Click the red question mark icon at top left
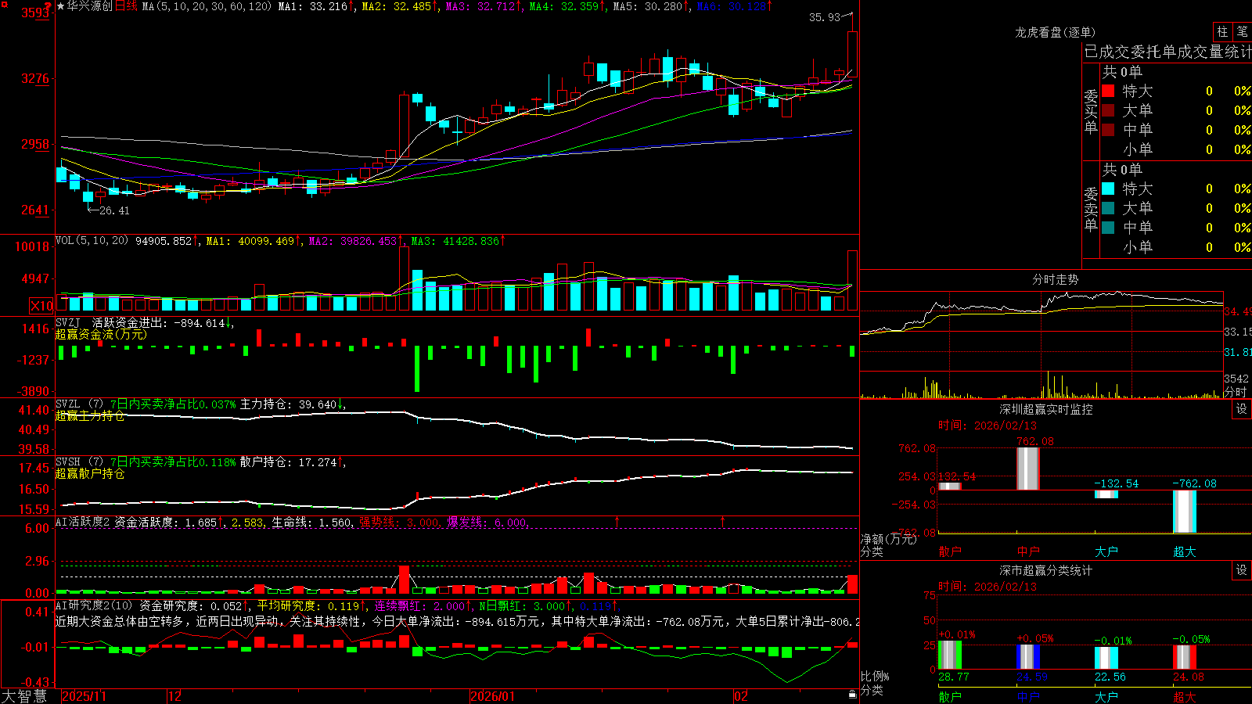This screenshot has height=704, width=1252. tap(47, 6)
